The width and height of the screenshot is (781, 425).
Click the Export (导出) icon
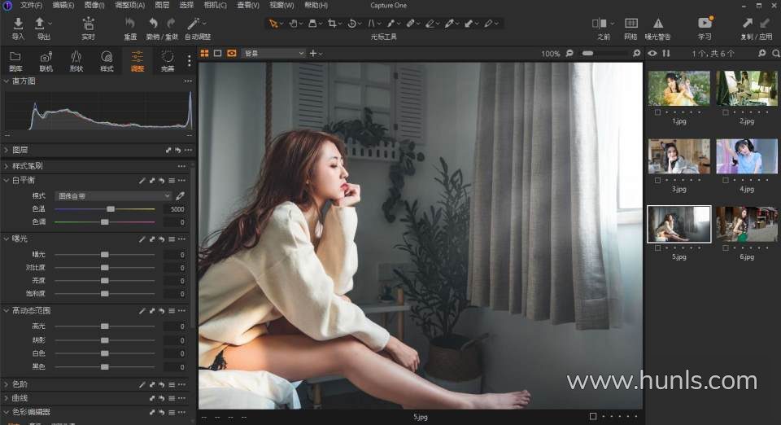pos(39,24)
